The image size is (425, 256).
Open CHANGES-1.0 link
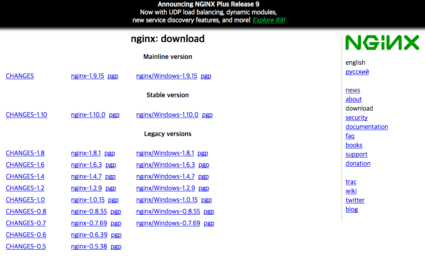coord(25,200)
